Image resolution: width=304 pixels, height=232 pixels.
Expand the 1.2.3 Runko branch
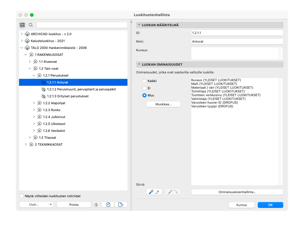click(x=34, y=110)
